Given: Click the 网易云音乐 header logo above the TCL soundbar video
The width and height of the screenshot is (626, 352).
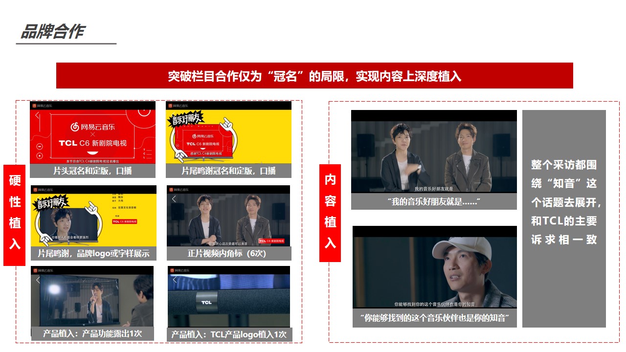Looking at the screenshot, I should point(180,270).
